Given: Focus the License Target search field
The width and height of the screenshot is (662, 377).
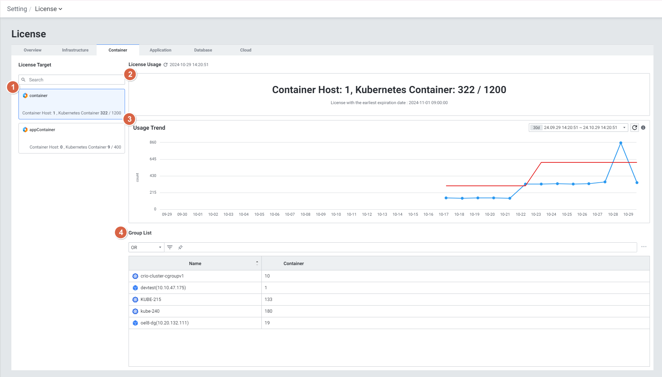Looking at the screenshot, I should point(75,80).
